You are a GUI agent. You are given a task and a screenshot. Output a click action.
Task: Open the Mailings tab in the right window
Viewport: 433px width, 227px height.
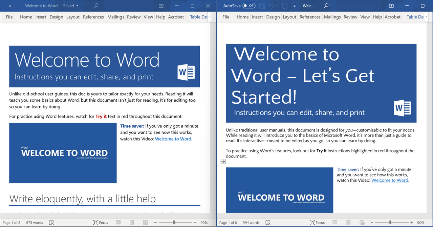pos(332,17)
